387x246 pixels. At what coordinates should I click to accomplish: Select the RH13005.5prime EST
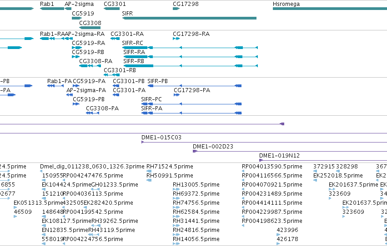[x=176, y=189]
